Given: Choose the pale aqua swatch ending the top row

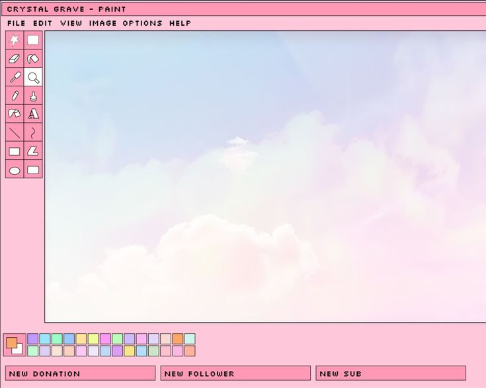Looking at the screenshot, I should 190,339.
